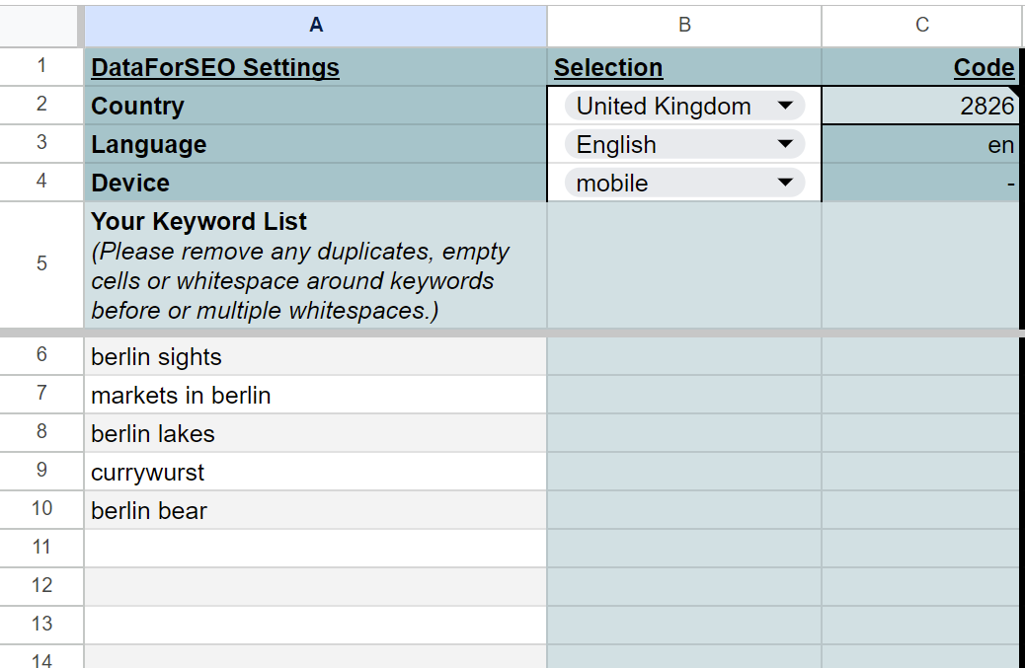Select row 13 header
The height and width of the screenshot is (668, 1025).
click(41, 626)
